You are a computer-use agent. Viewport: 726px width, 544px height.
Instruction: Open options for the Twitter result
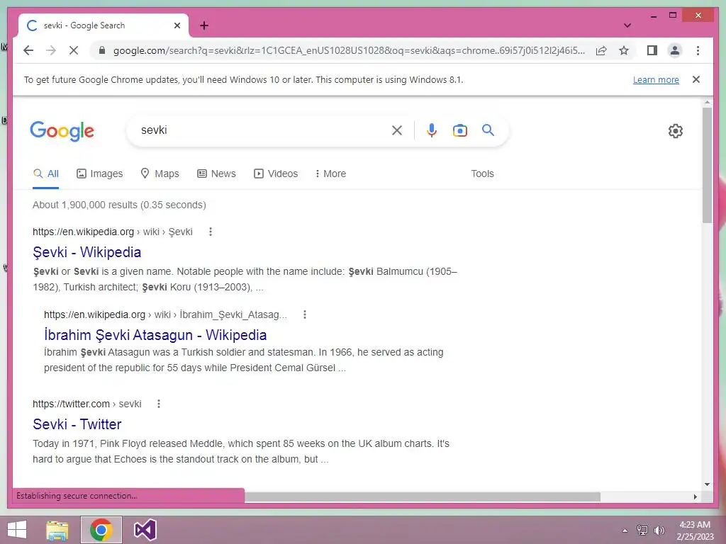tap(158, 404)
